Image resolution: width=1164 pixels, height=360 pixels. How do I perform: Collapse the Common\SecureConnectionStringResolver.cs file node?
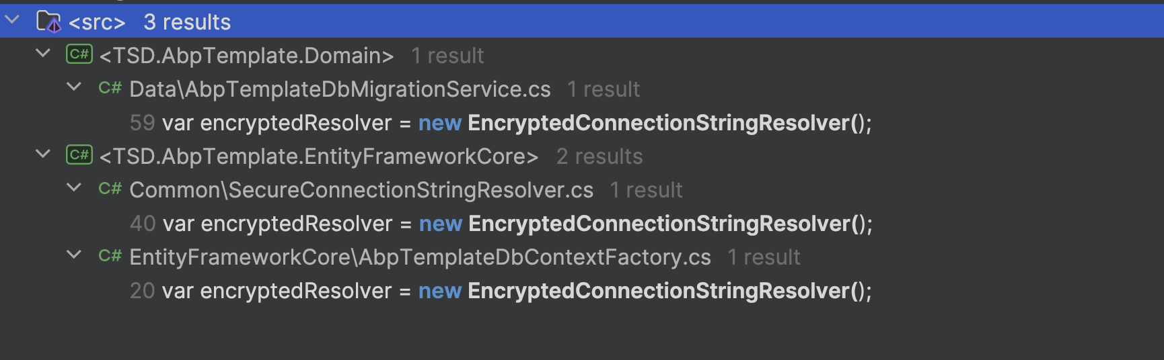point(74,187)
